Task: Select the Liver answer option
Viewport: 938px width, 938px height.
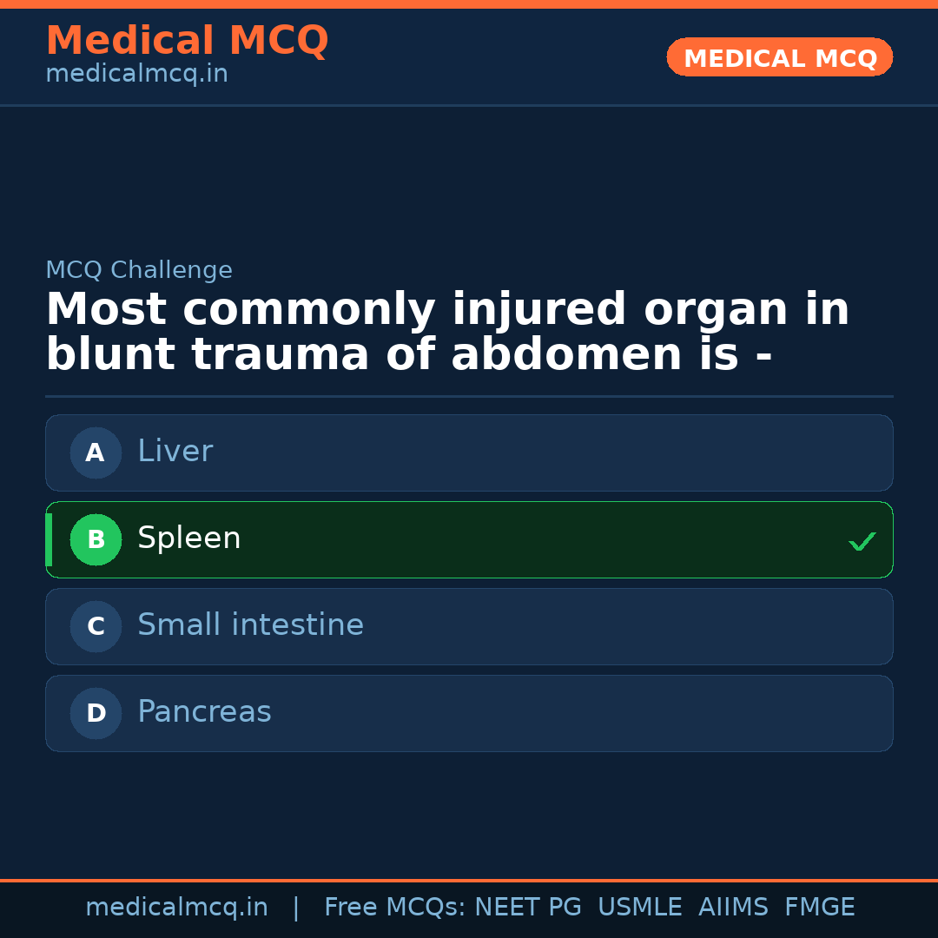Action: 469,452
